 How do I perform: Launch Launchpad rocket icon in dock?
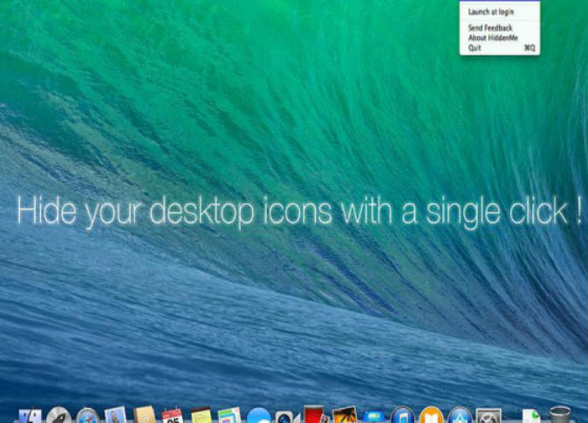[58, 417]
